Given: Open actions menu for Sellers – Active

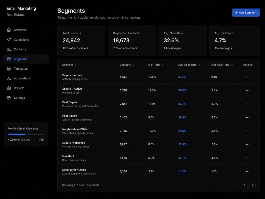Looking at the screenshot, I should click(x=248, y=90).
